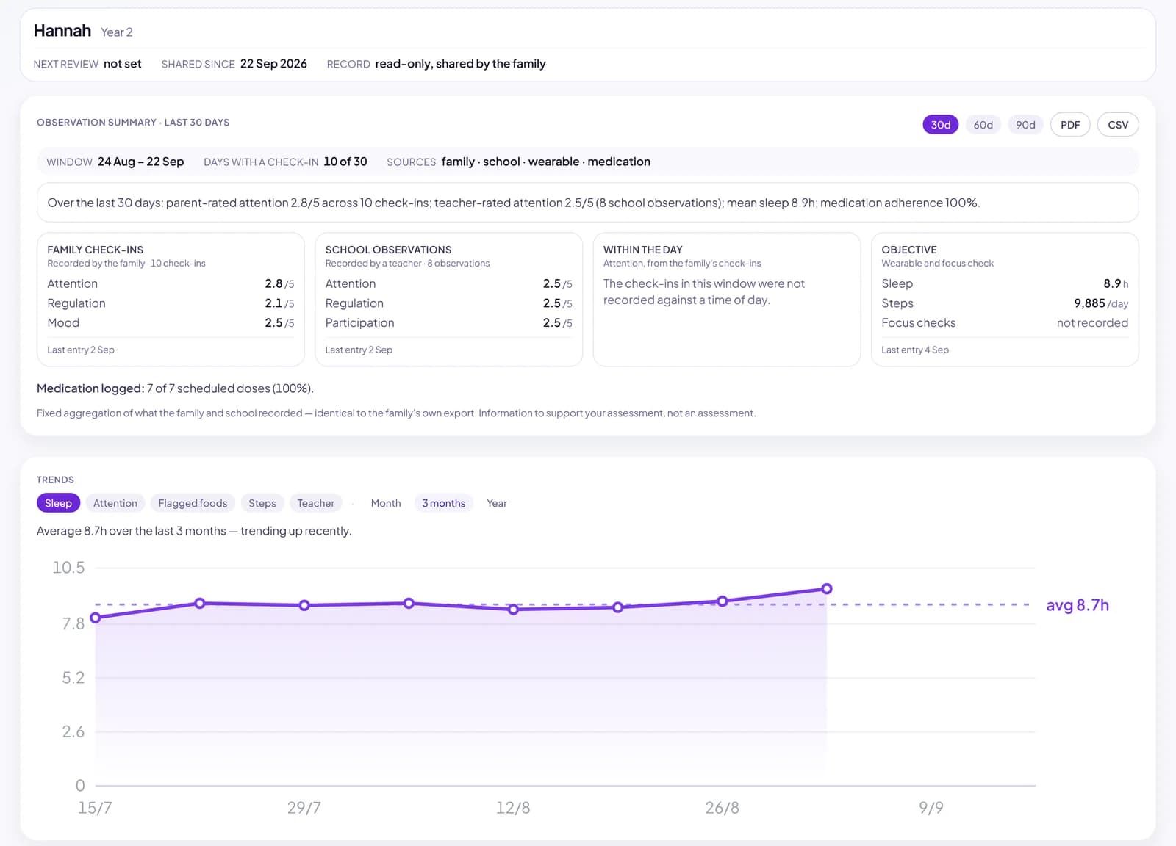Click the sleep data point above 29/7

304,605
